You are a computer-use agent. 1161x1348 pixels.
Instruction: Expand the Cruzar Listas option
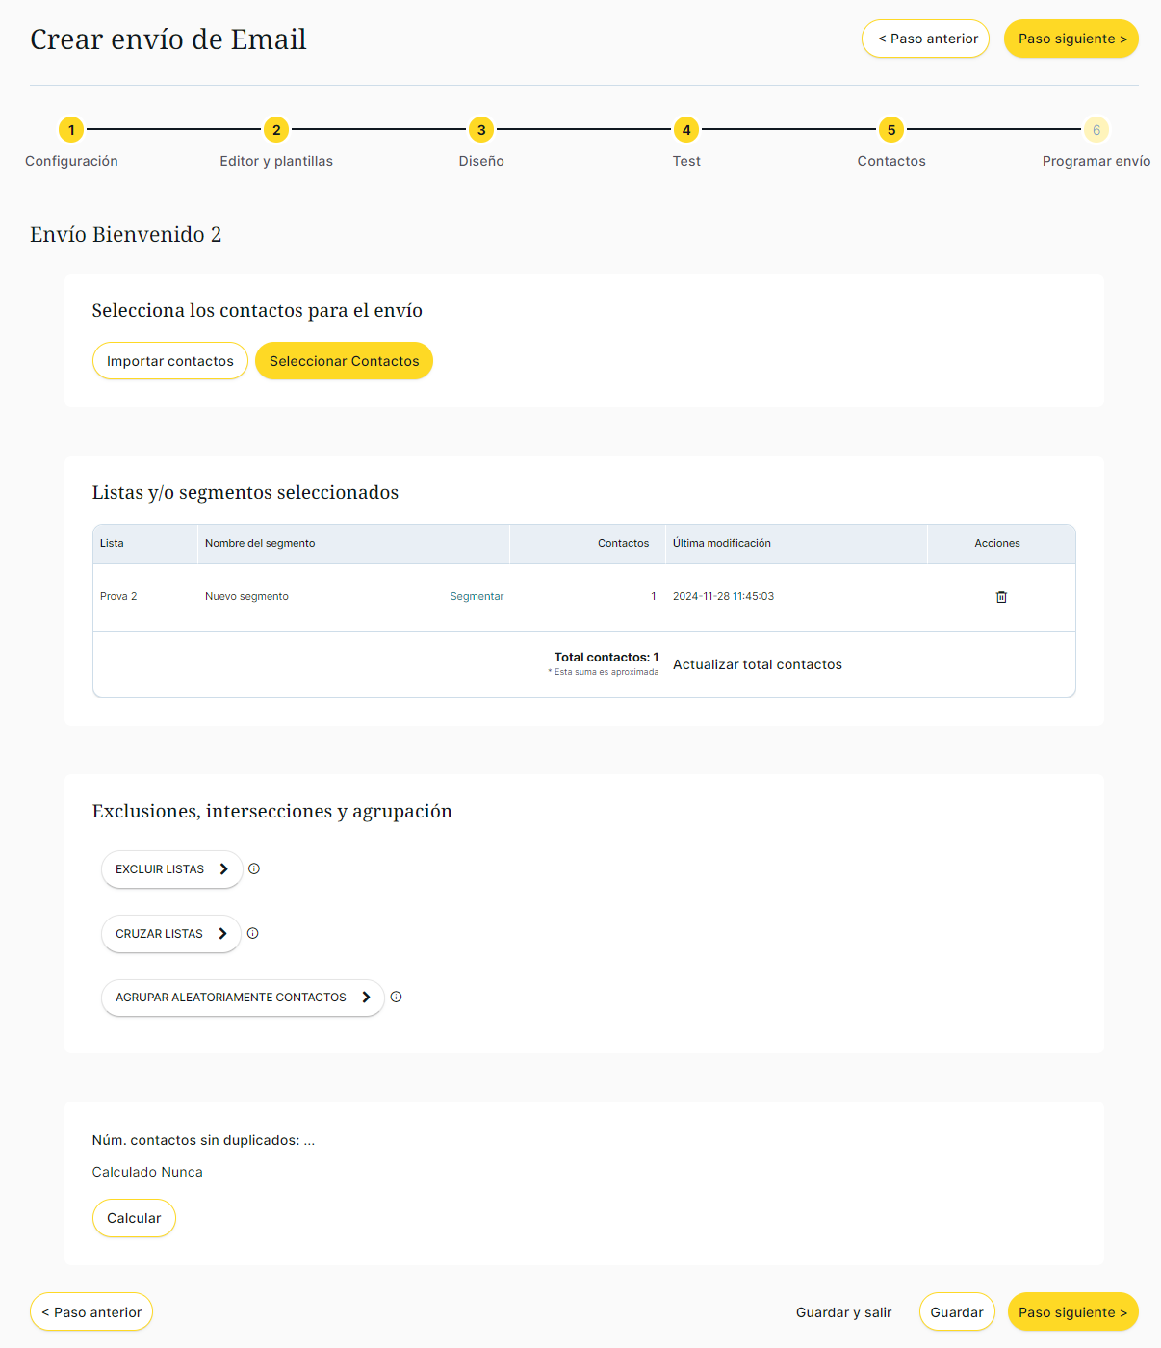(170, 934)
